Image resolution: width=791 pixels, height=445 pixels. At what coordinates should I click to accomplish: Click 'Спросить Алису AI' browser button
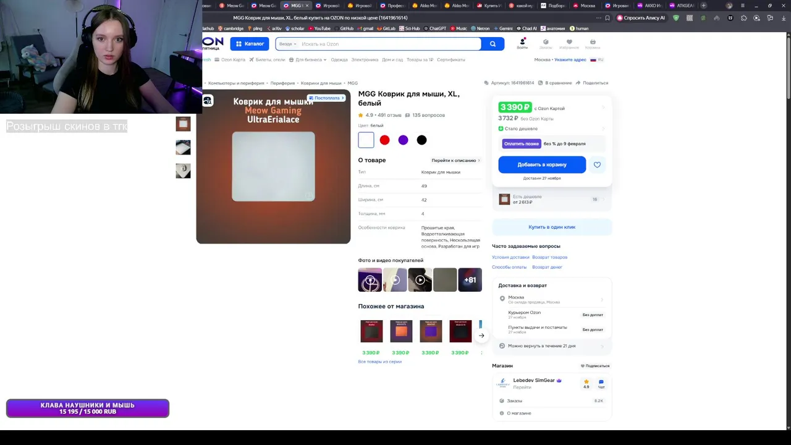pos(641,18)
